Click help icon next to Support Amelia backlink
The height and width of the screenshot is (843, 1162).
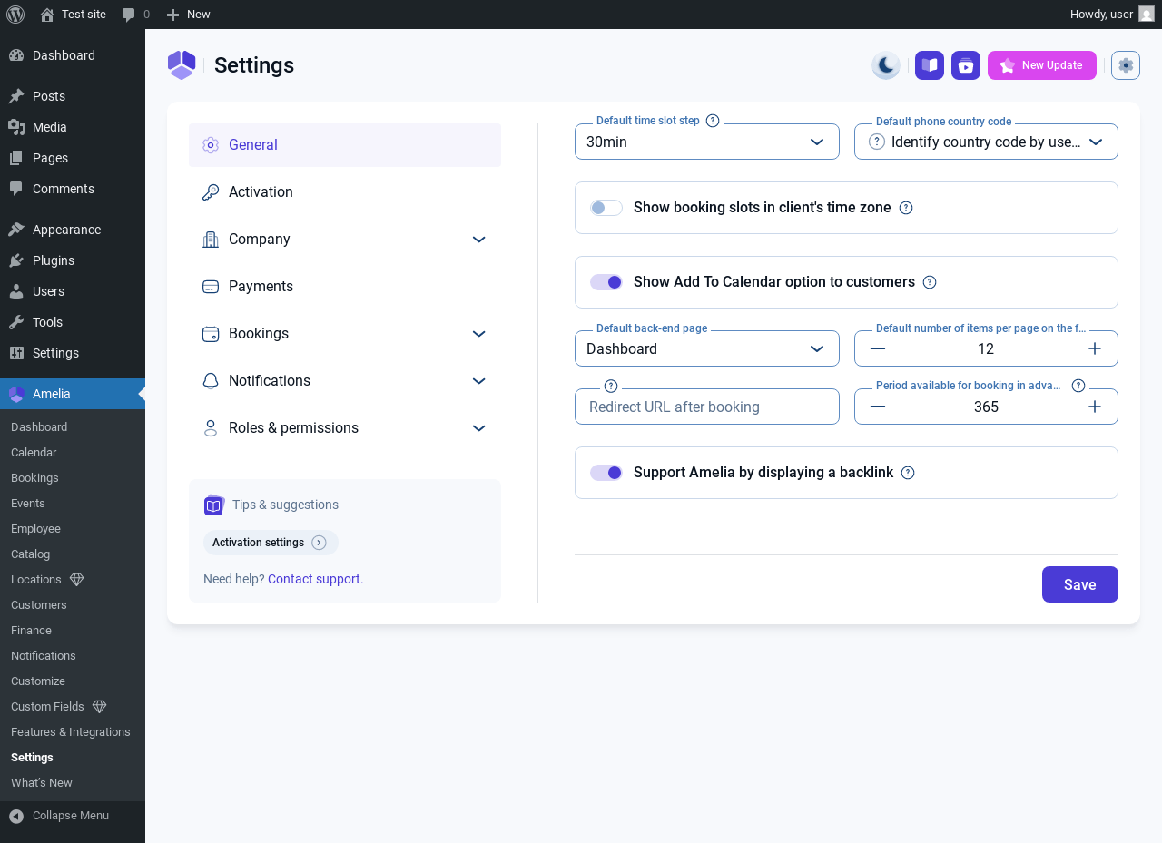908,473
